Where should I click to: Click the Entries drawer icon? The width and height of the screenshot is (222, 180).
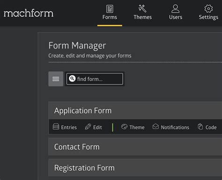point(56,127)
